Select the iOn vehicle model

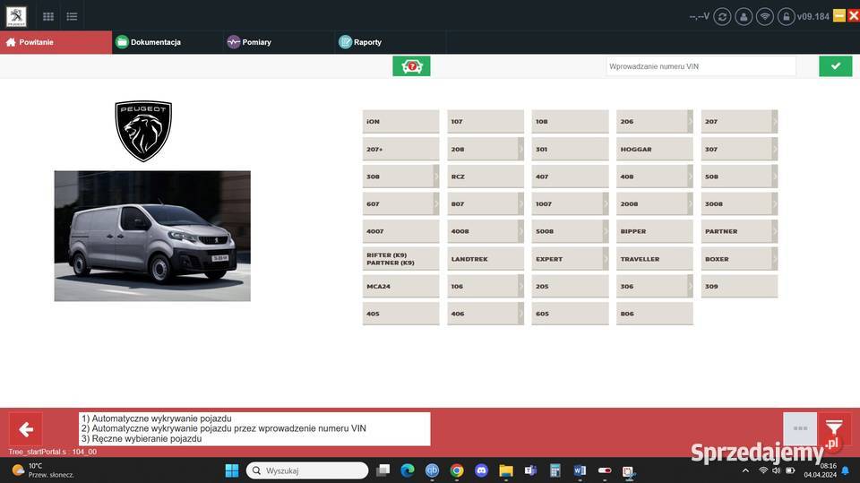[x=401, y=121]
